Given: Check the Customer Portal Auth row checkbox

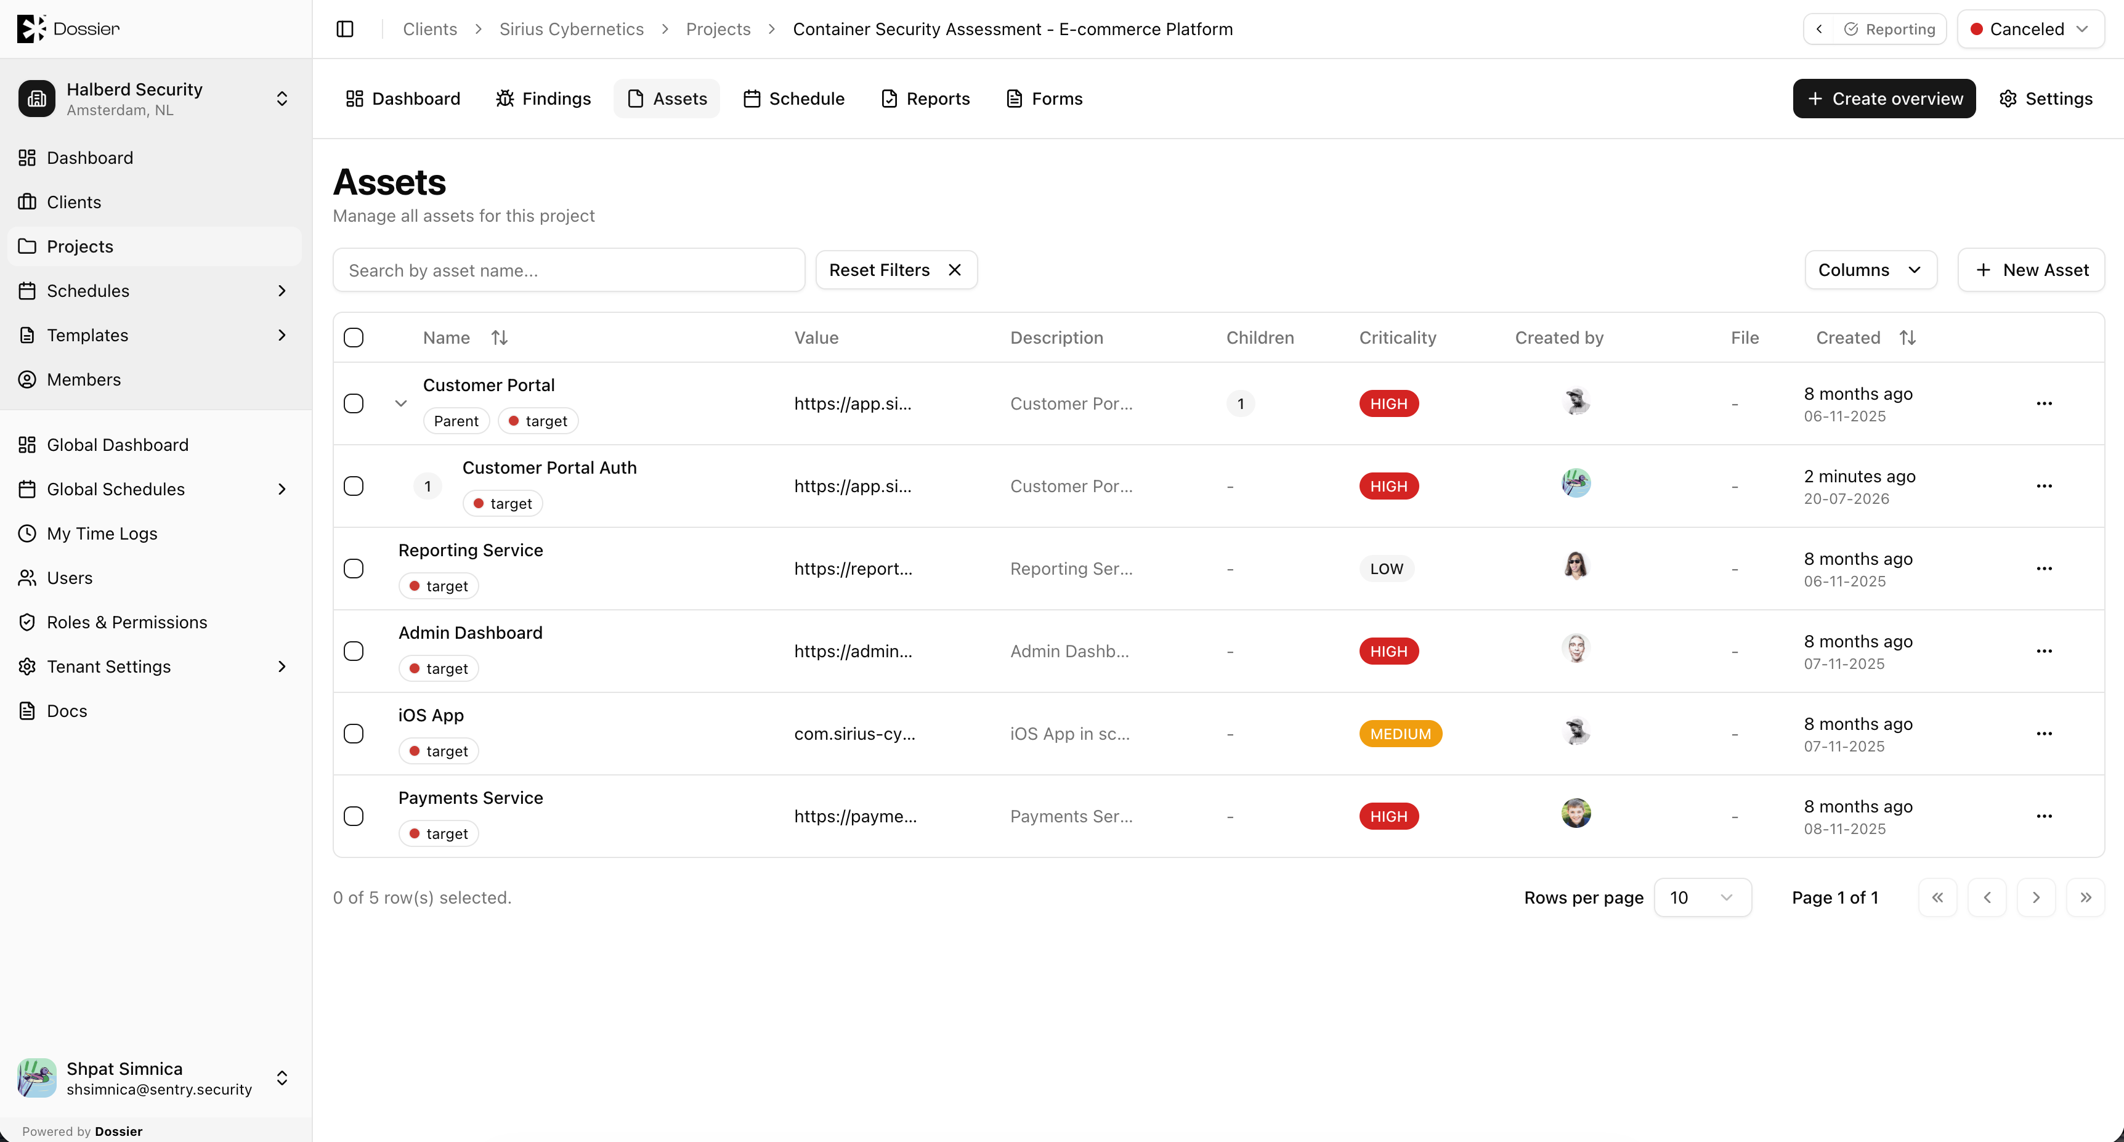Looking at the screenshot, I should [354, 485].
